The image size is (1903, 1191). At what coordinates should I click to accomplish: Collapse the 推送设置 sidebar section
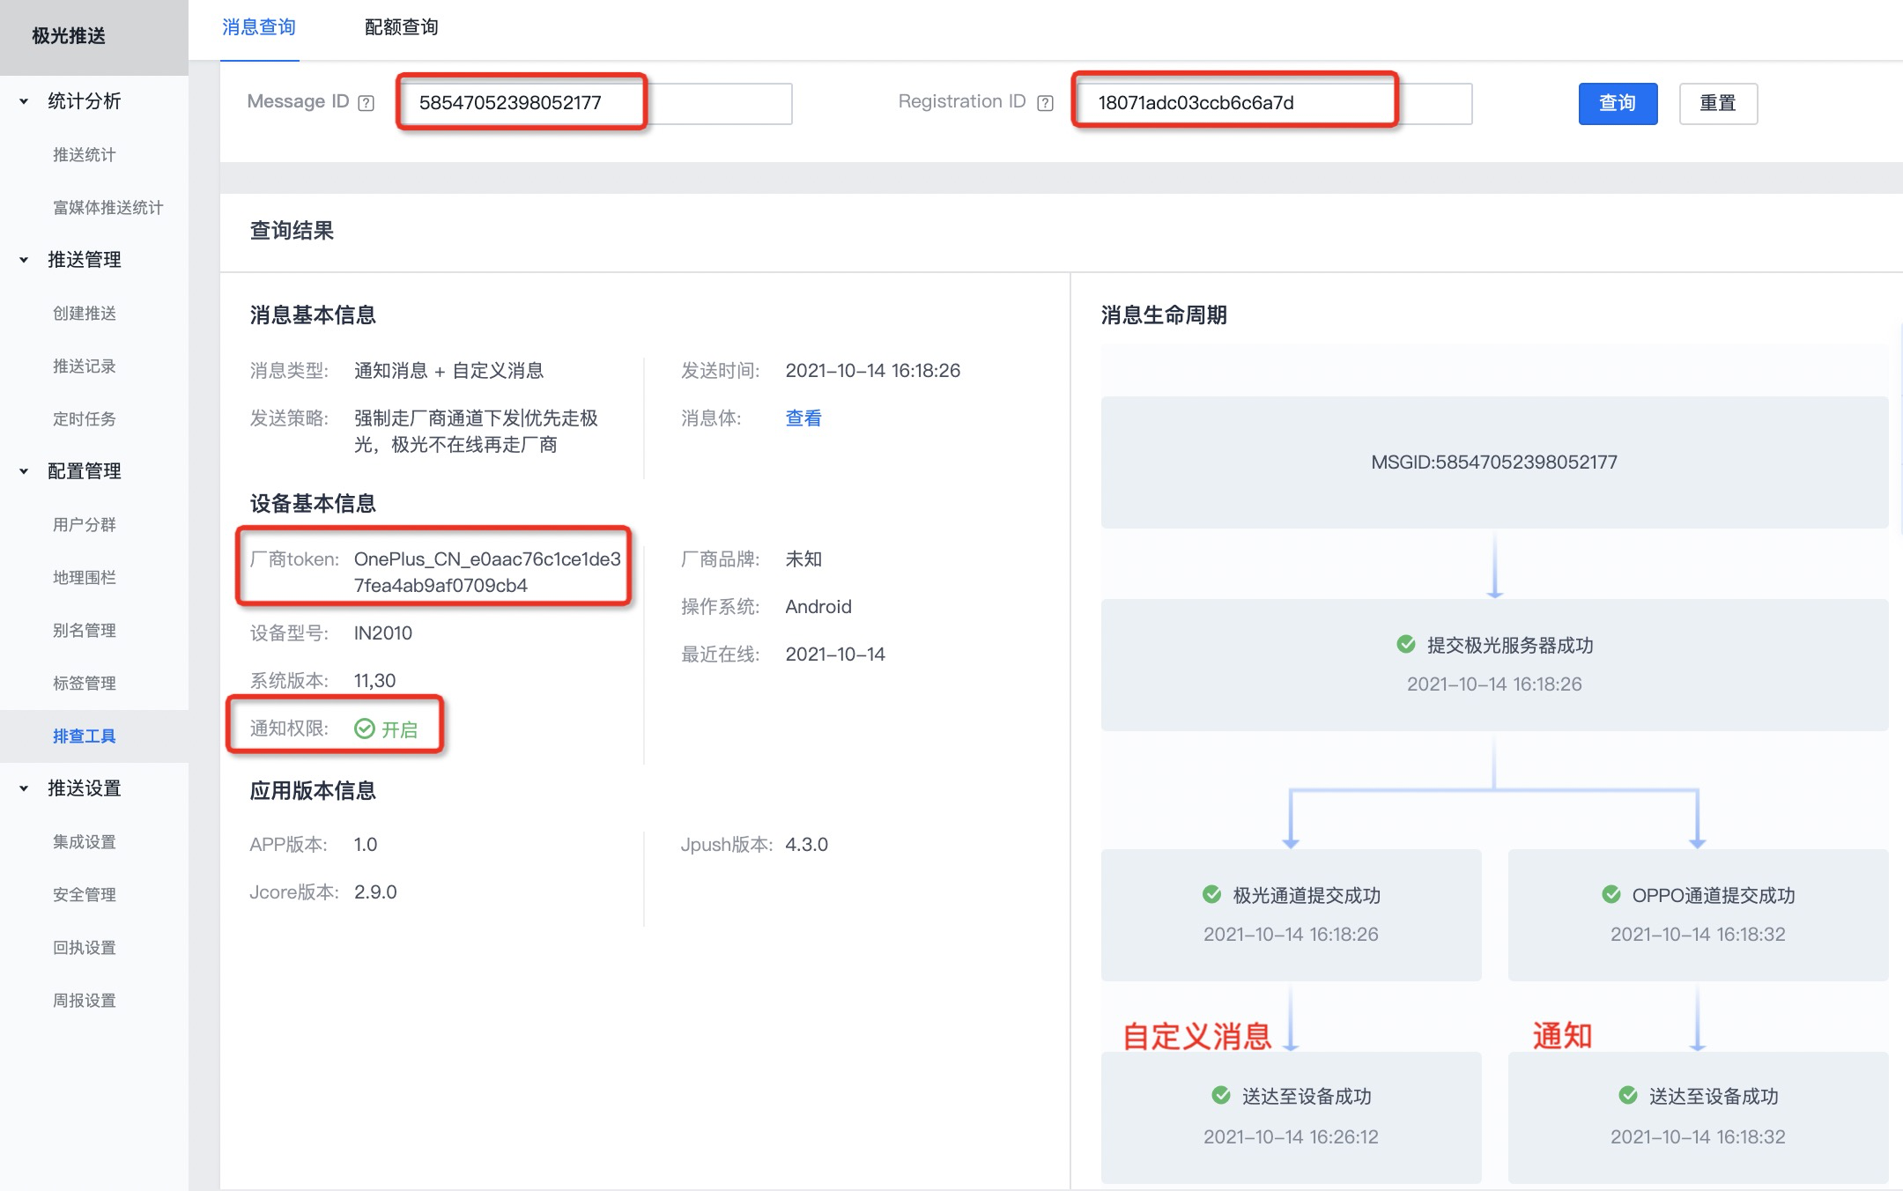point(25,788)
